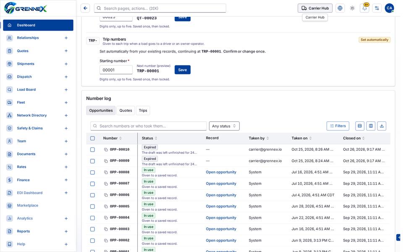Download the number log via export icon
The image size is (403, 252).
(x=382, y=126)
